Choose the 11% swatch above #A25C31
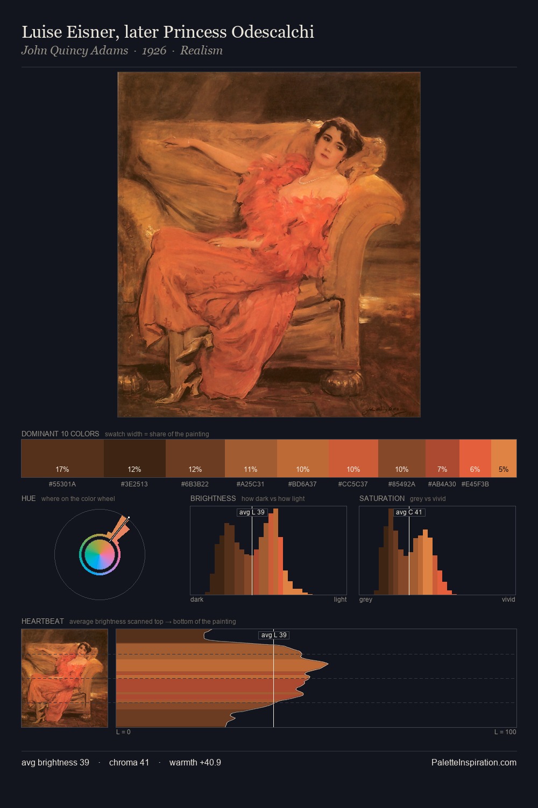The width and height of the screenshot is (538, 808). (251, 458)
